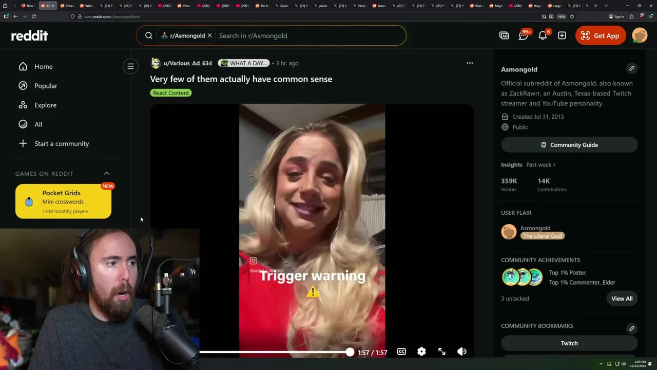Viewport: 657px width, 370px height.
Task: Open new browser tab plus button
Action: (x=595, y=6)
